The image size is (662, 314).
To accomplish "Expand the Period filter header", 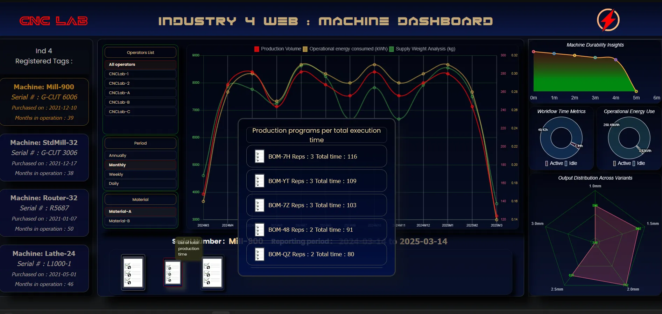I will (x=140, y=143).
